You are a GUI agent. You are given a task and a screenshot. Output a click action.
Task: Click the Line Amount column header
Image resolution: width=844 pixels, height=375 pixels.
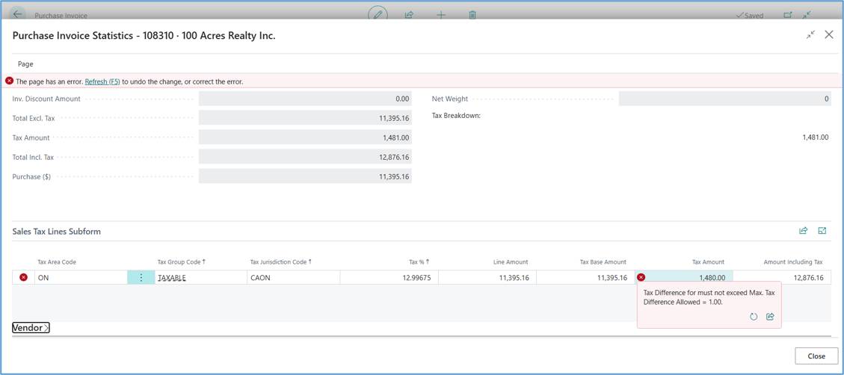pos(511,262)
